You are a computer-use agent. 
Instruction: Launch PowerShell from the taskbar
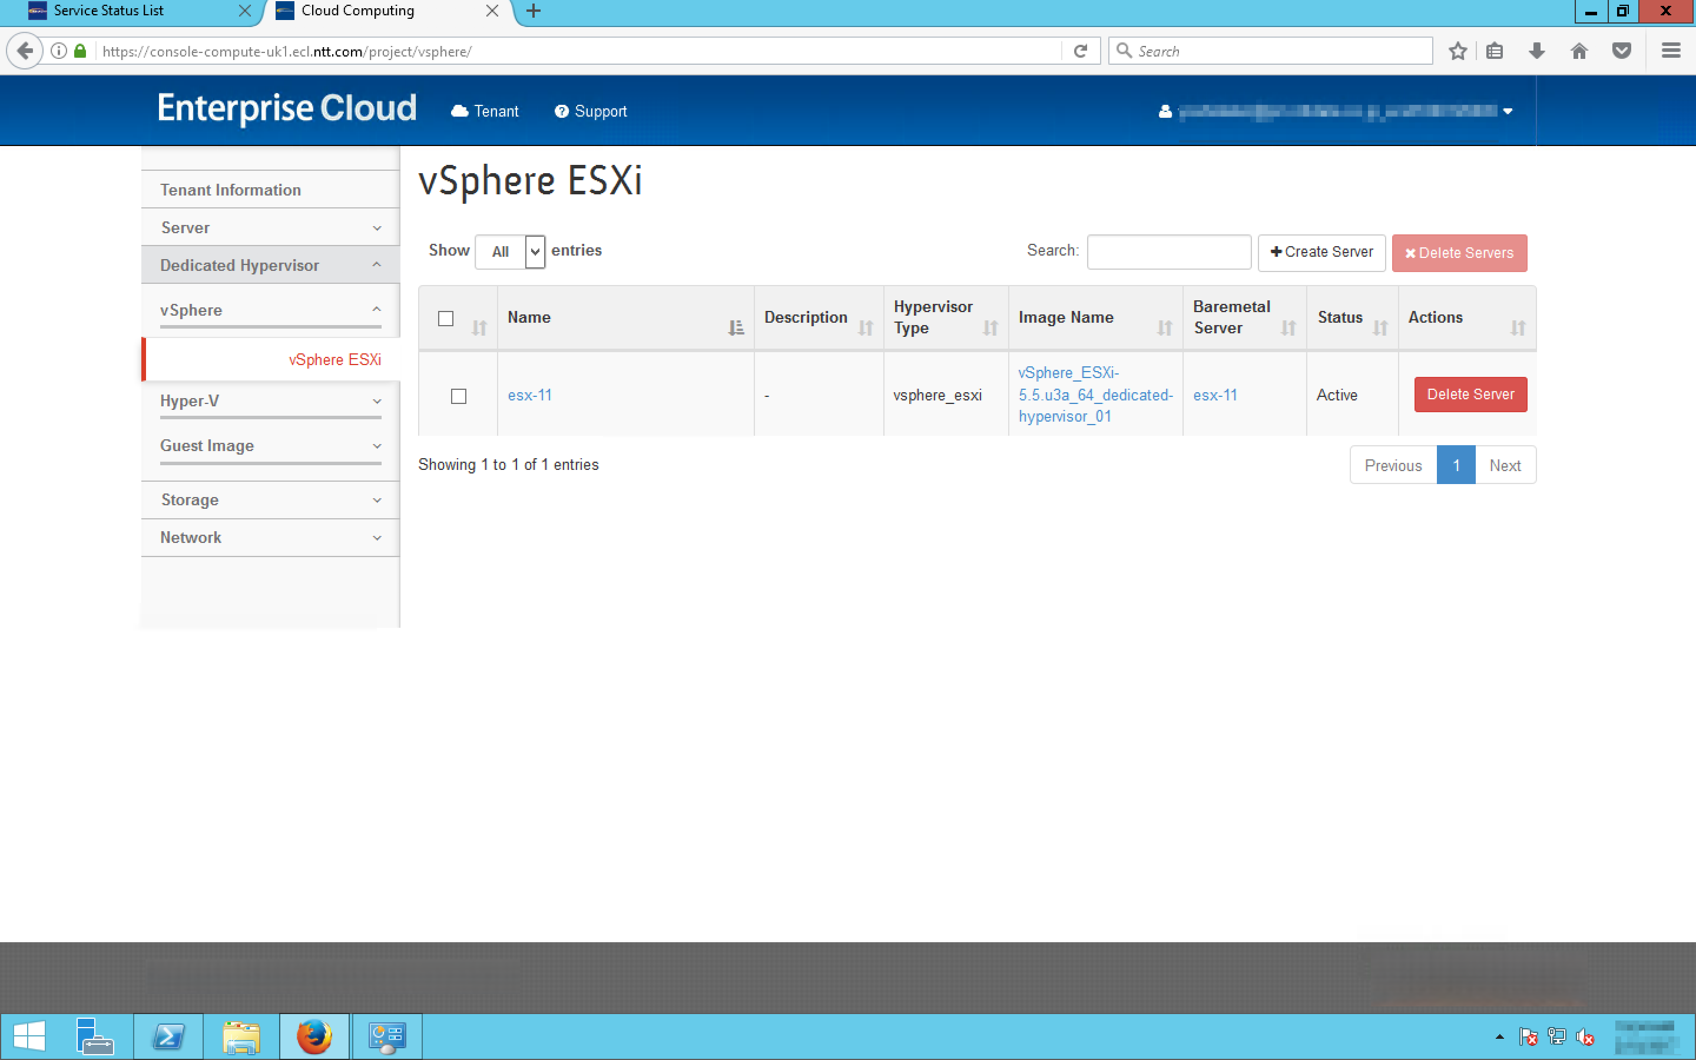[x=168, y=1036]
